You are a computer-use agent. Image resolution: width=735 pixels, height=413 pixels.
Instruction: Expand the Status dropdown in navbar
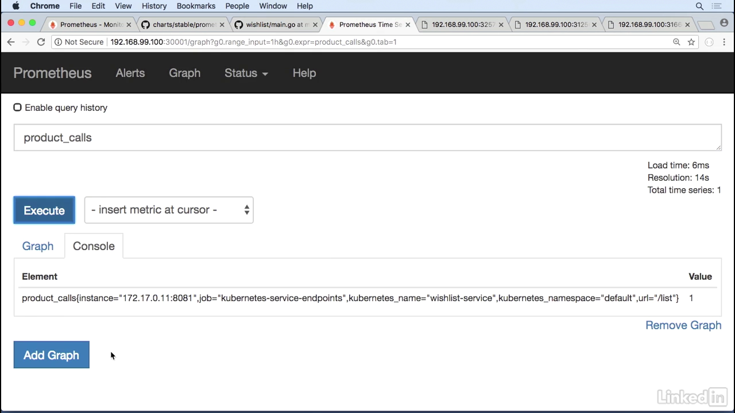(x=246, y=73)
